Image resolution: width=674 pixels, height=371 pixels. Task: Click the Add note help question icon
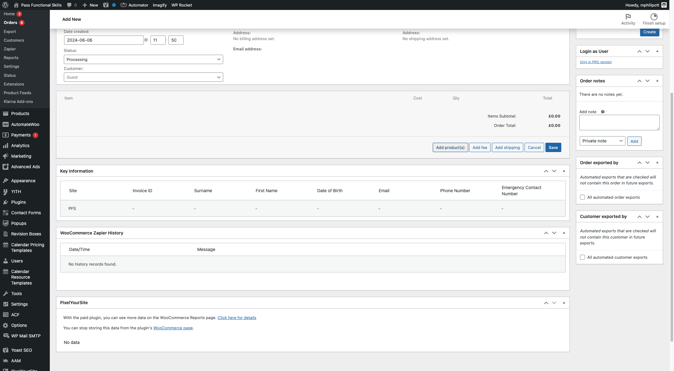tap(603, 112)
